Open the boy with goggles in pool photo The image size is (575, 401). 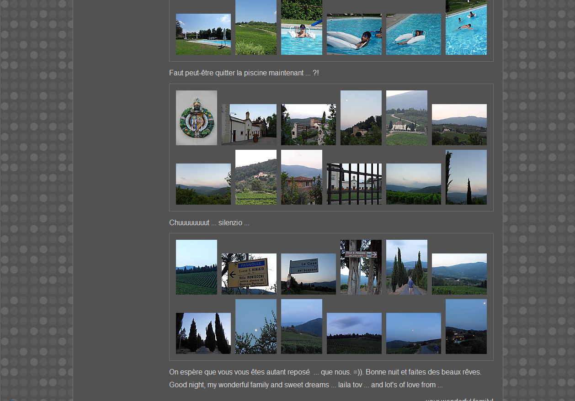tap(302, 27)
